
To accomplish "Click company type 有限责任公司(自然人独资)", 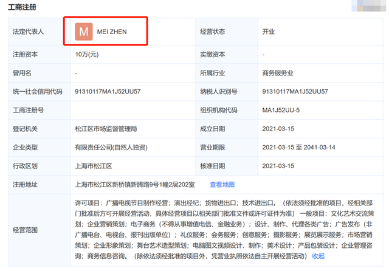I will (x=111, y=147).
